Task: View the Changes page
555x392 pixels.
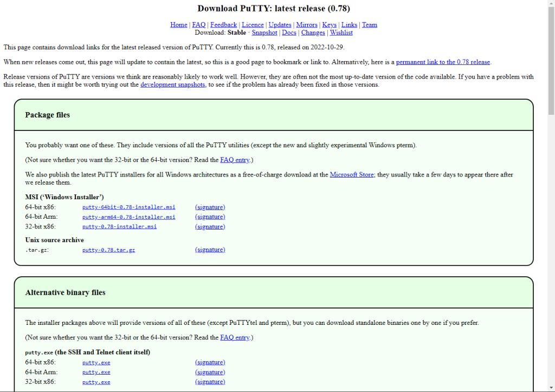Action: coord(313,32)
